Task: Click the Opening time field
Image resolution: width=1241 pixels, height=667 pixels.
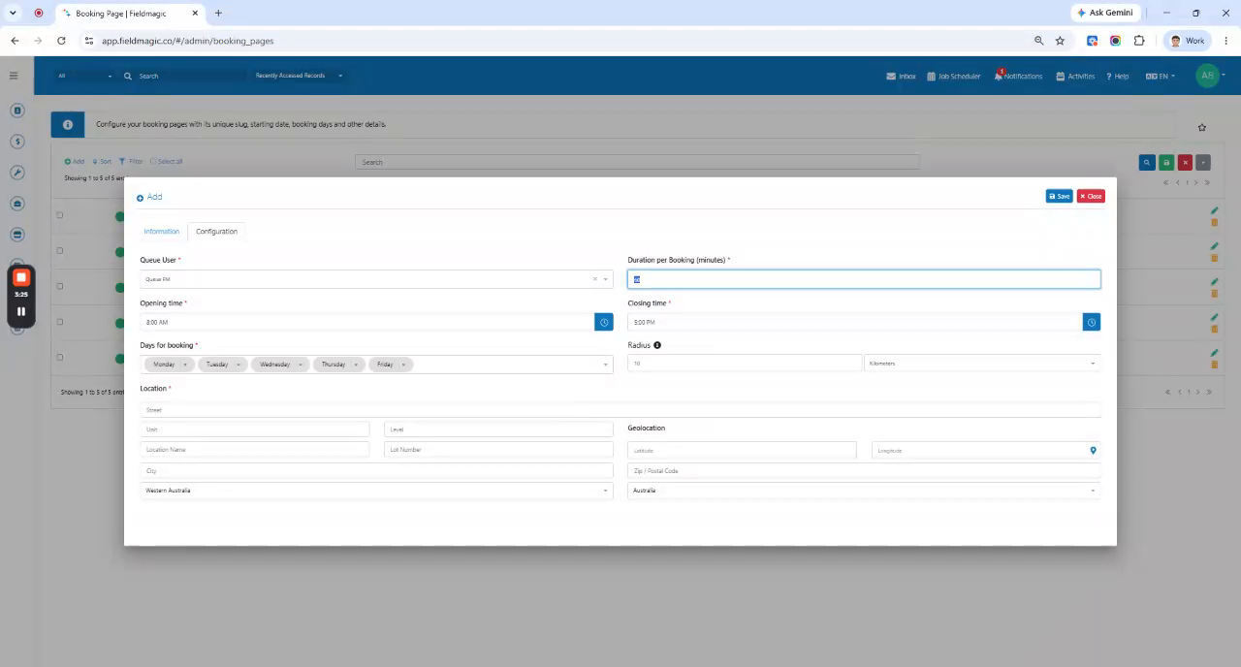Action: [367, 322]
